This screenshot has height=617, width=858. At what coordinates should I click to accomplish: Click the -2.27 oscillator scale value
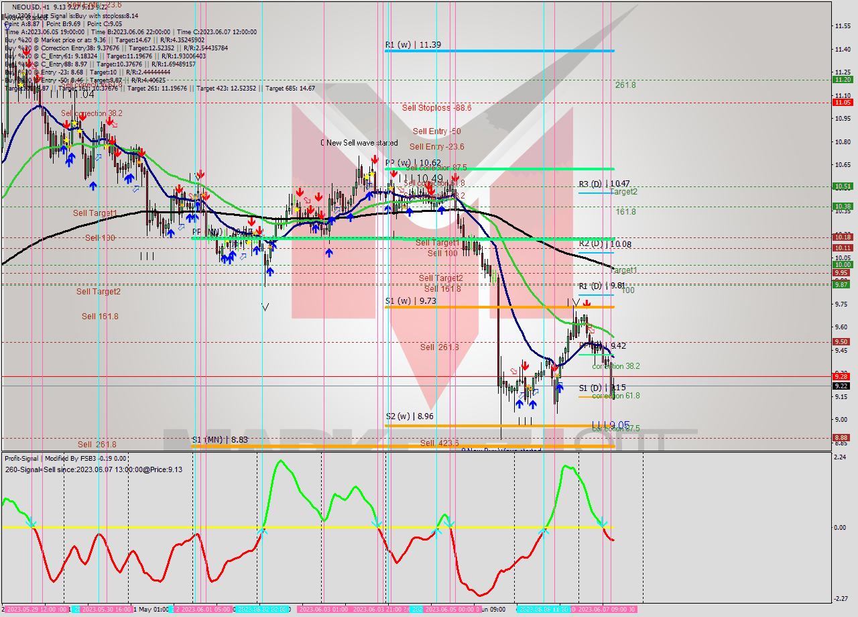coord(841,599)
